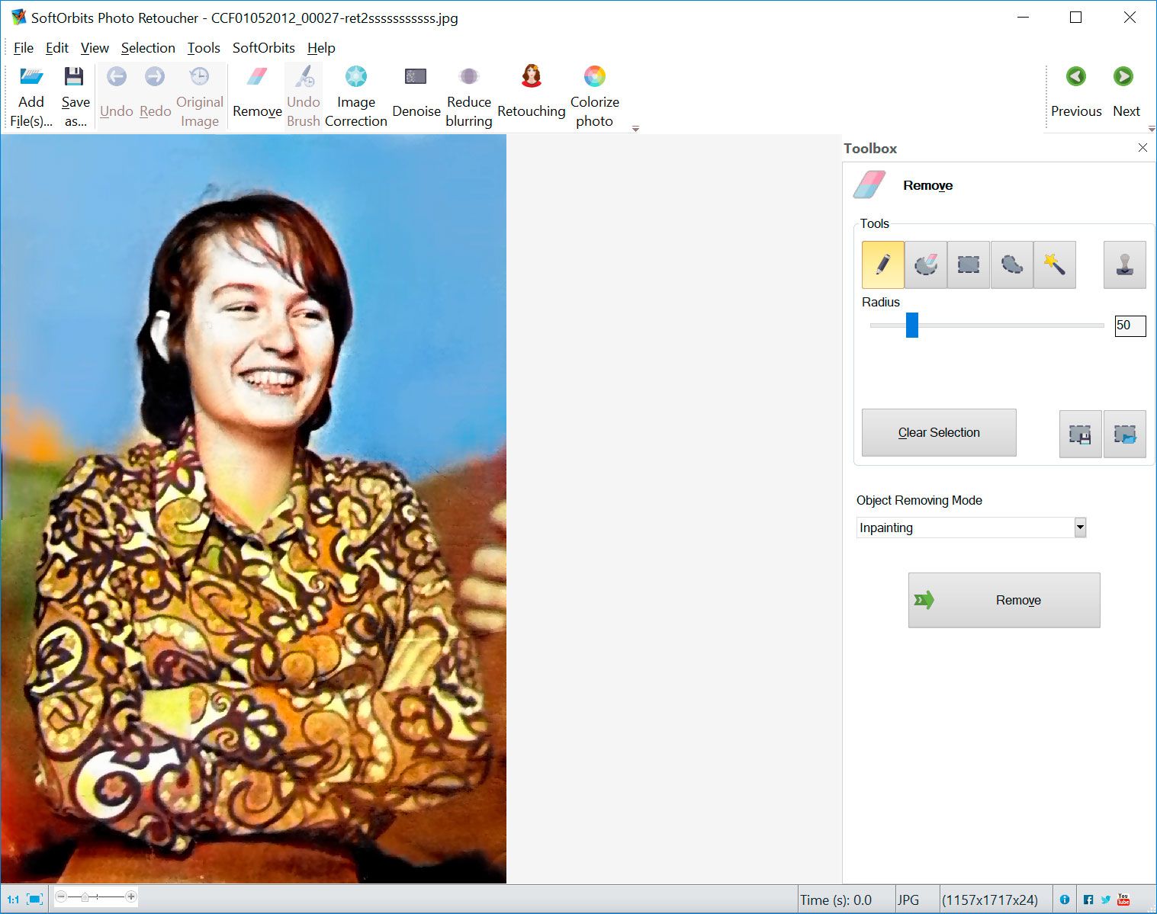Toggle fit-to-window view mode
Screen dimensions: 1157x914
(x=33, y=899)
